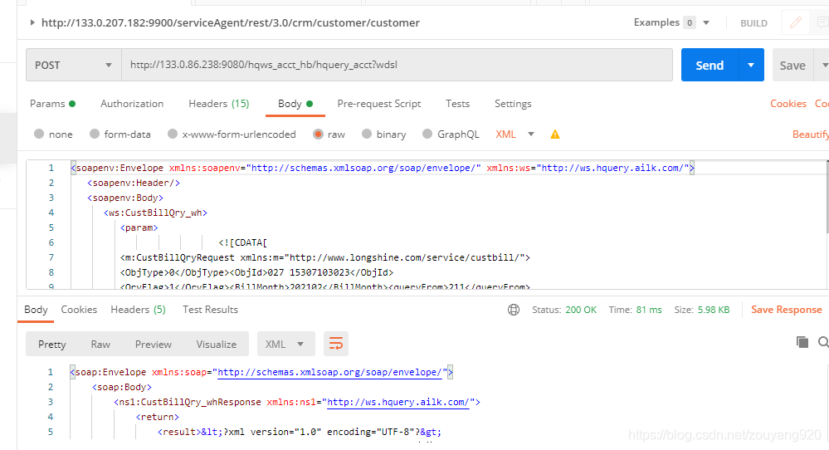The width and height of the screenshot is (829, 450).
Task: Open the Tests tab
Action: click(x=457, y=104)
